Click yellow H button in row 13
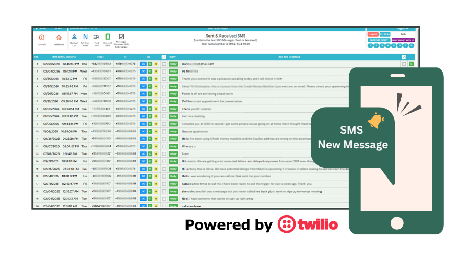Viewport: 470px width, 261px height. 156,153
